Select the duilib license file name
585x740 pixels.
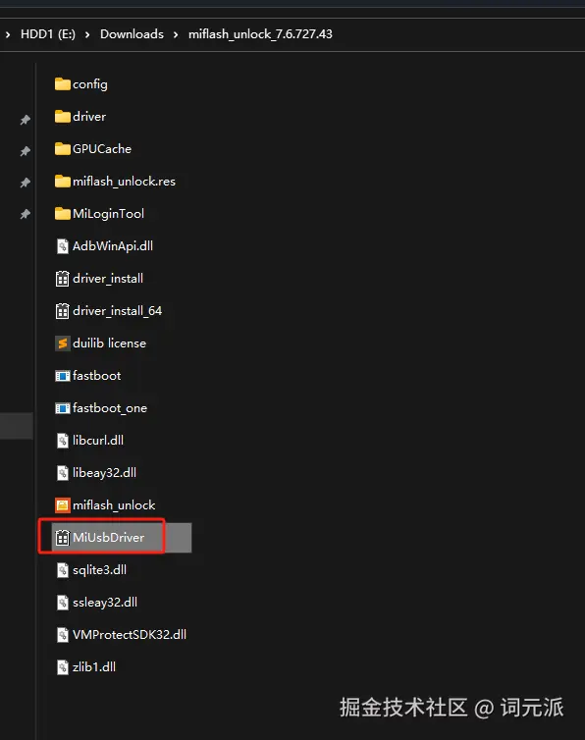(x=109, y=344)
